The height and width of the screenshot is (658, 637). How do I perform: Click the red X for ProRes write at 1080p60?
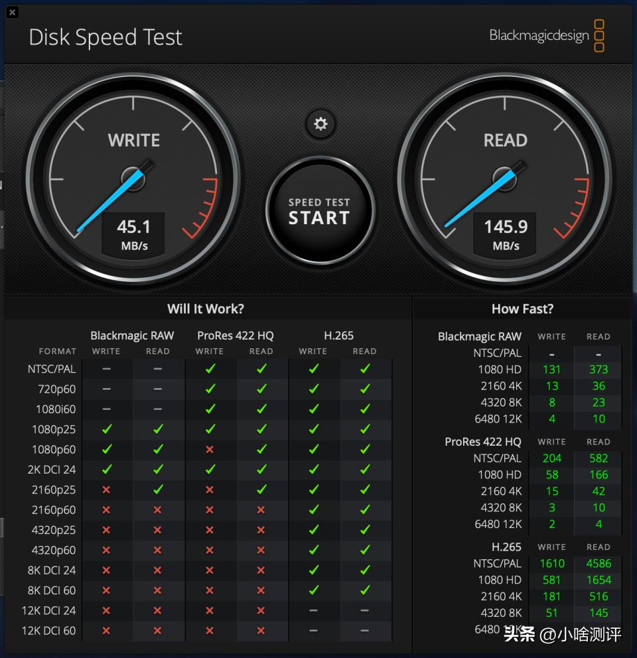coord(210,450)
